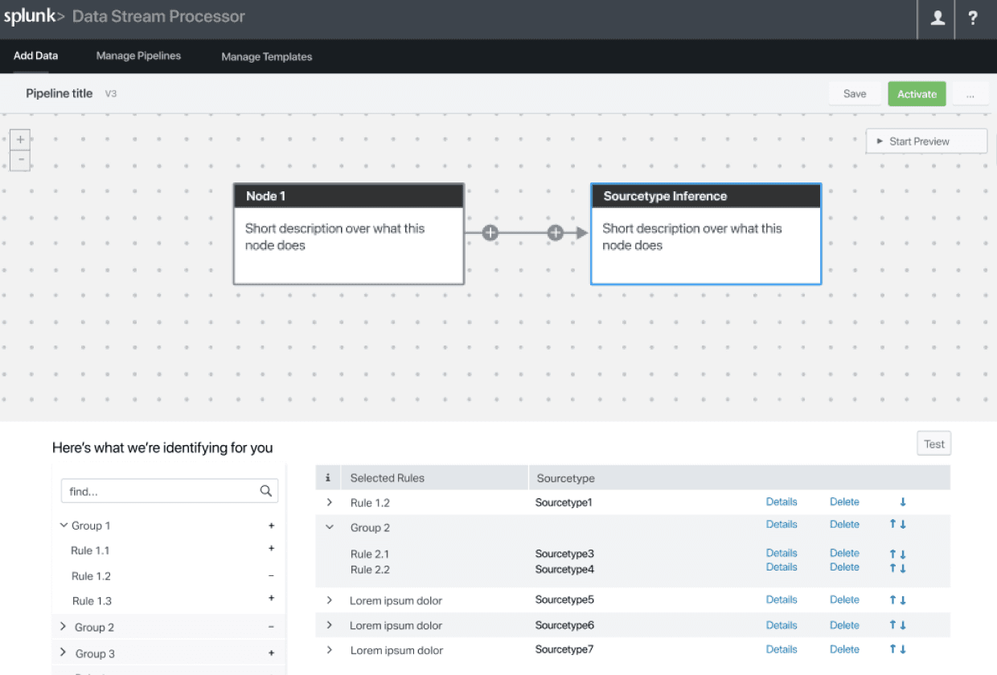
Task: Open Details for Rule 2.1
Action: (x=782, y=553)
